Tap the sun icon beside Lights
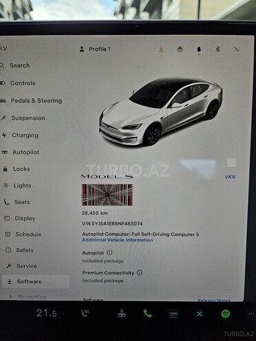The width and height of the screenshot is (256, 341). [6, 186]
